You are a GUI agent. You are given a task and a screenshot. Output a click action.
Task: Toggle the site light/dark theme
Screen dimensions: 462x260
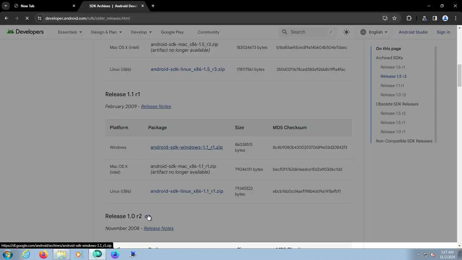pos(346,32)
